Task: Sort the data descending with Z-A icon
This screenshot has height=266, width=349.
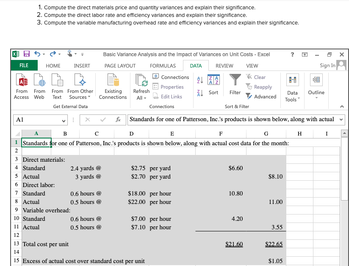Action: coord(199,93)
